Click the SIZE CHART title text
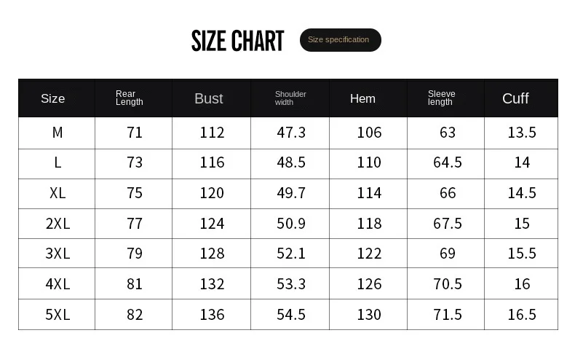This screenshot has width=575, height=349. [237, 42]
